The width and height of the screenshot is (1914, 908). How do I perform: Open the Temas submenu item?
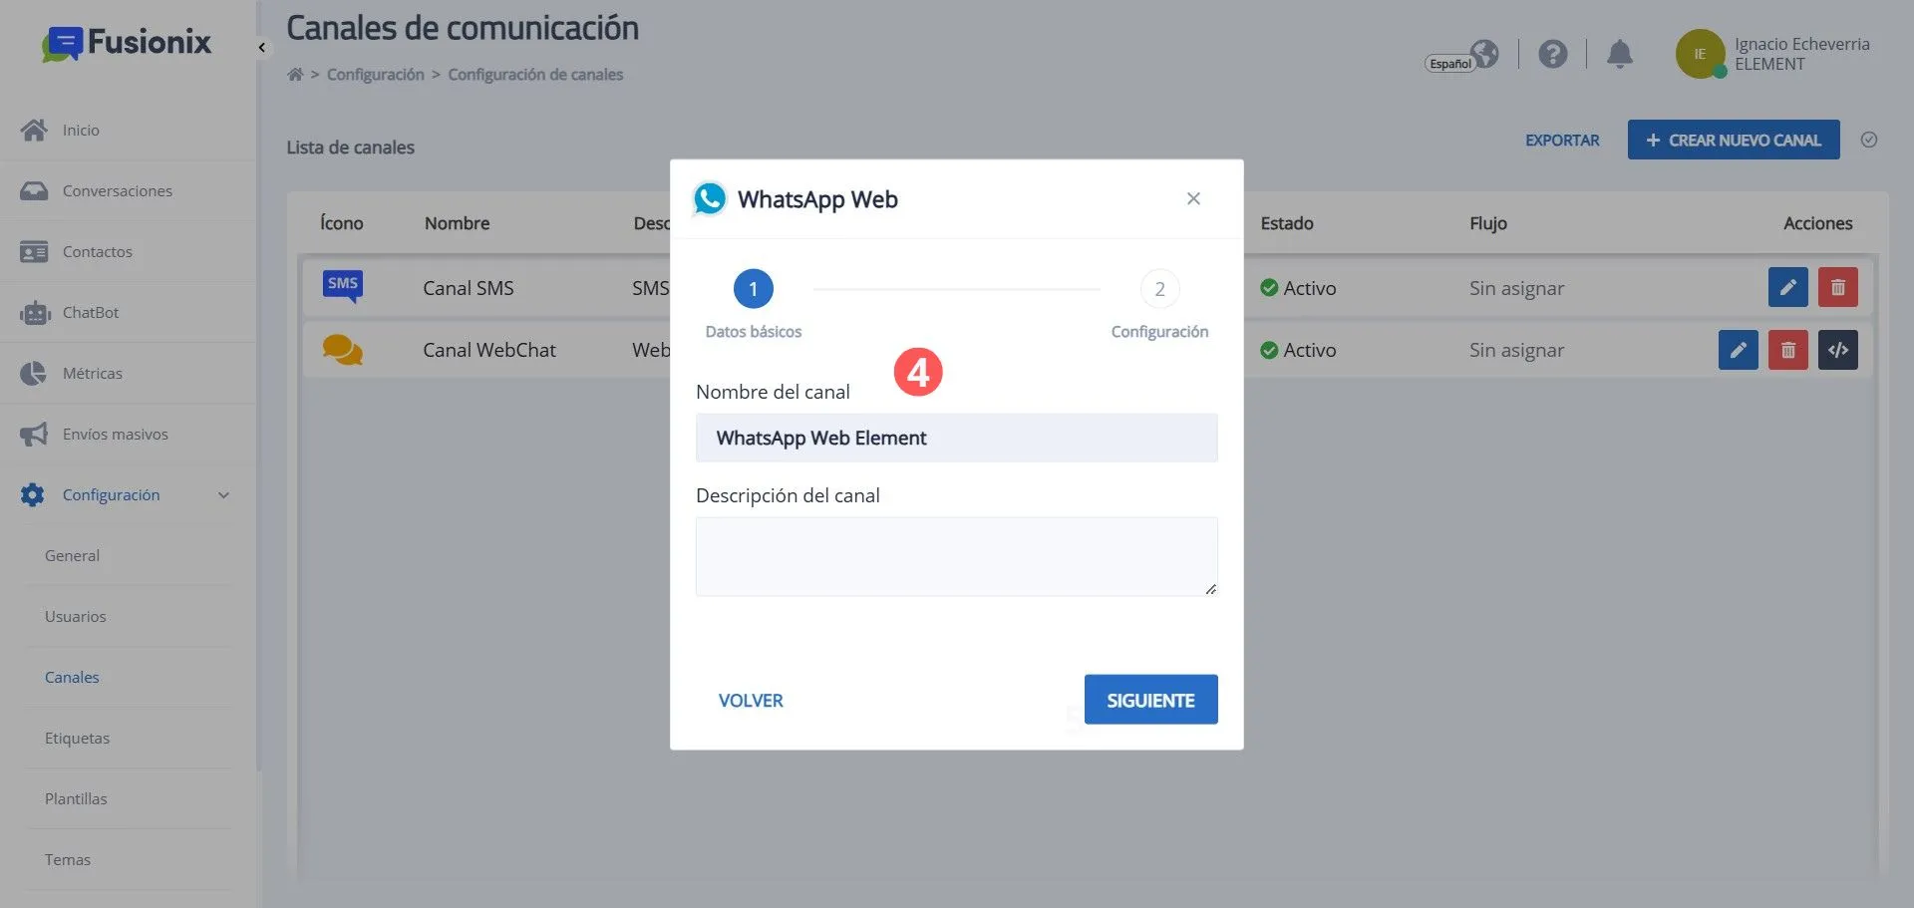coord(68,860)
